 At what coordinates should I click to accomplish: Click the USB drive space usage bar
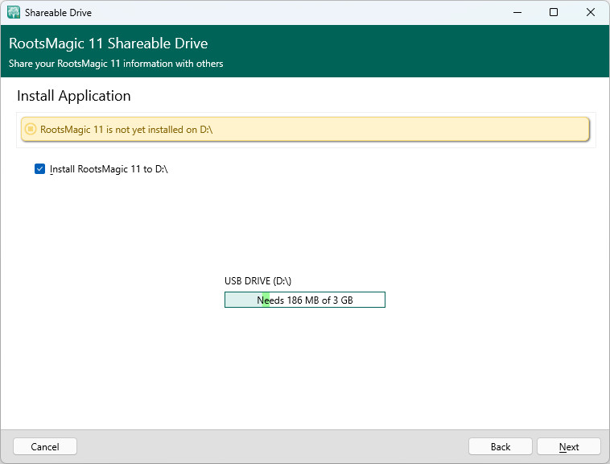(305, 300)
